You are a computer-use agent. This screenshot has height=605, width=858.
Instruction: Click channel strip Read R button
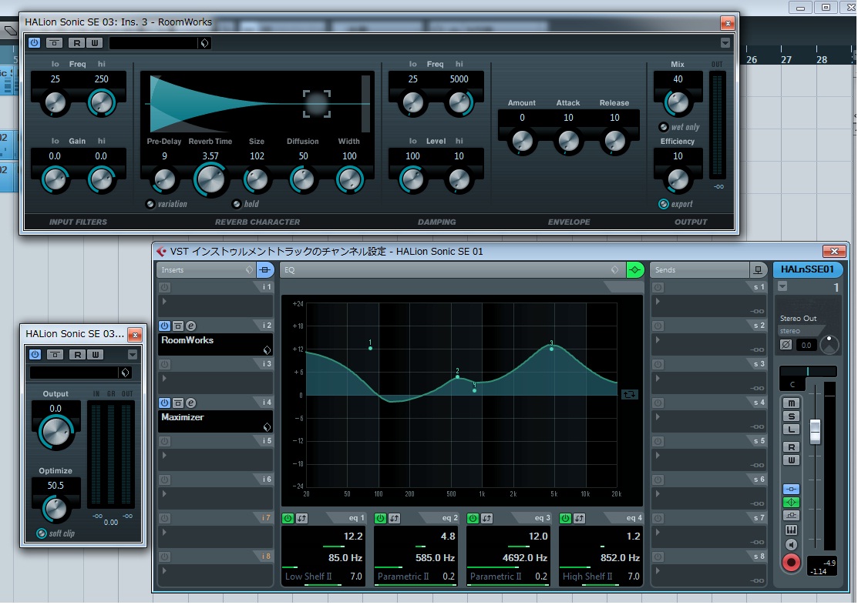click(x=791, y=447)
